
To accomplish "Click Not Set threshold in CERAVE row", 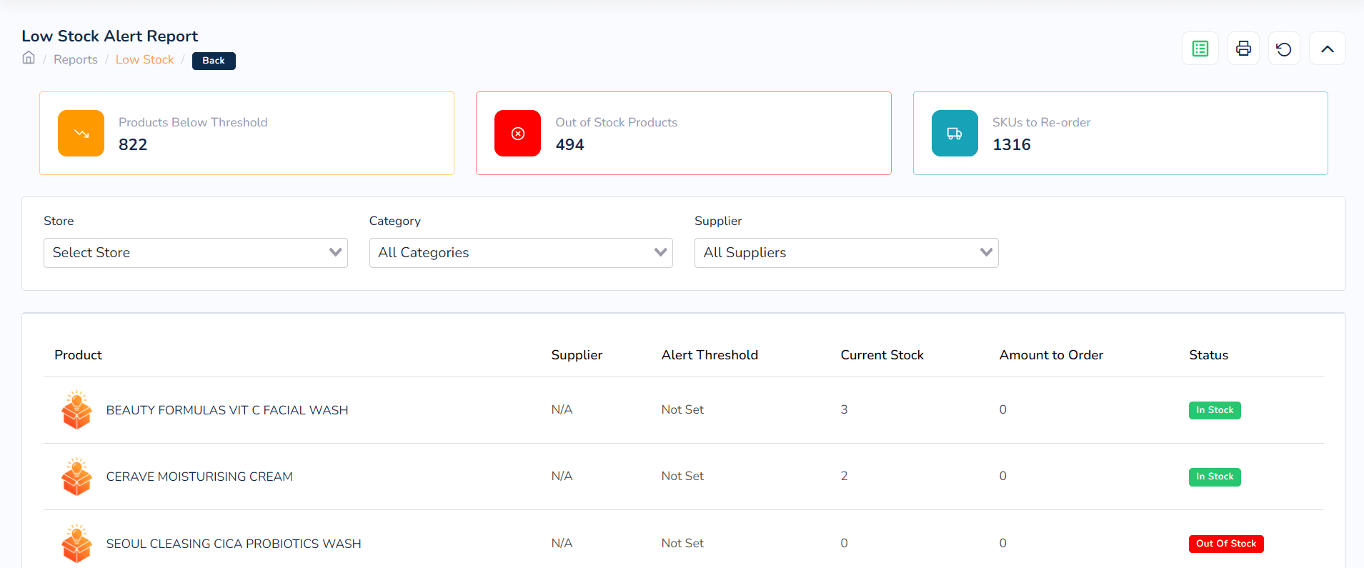I will [682, 476].
